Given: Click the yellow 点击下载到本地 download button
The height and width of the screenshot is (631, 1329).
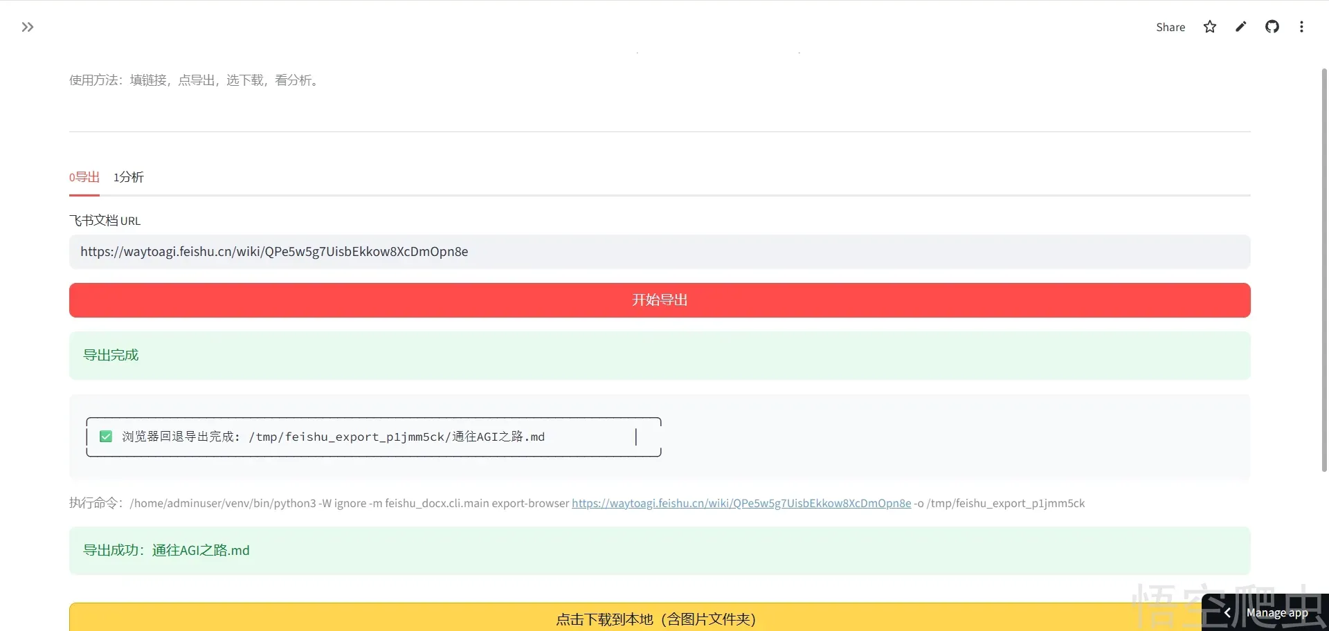Looking at the screenshot, I should click(x=656, y=618).
